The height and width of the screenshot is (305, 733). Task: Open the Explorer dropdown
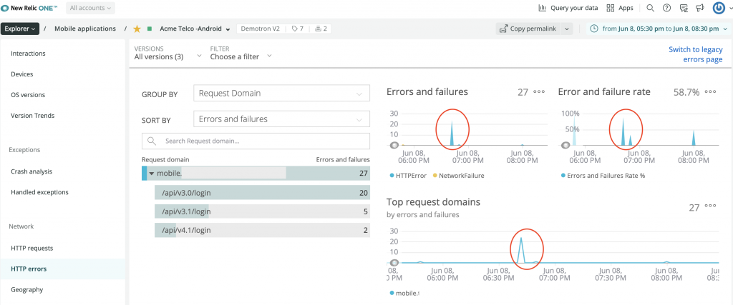[x=20, y=29]
